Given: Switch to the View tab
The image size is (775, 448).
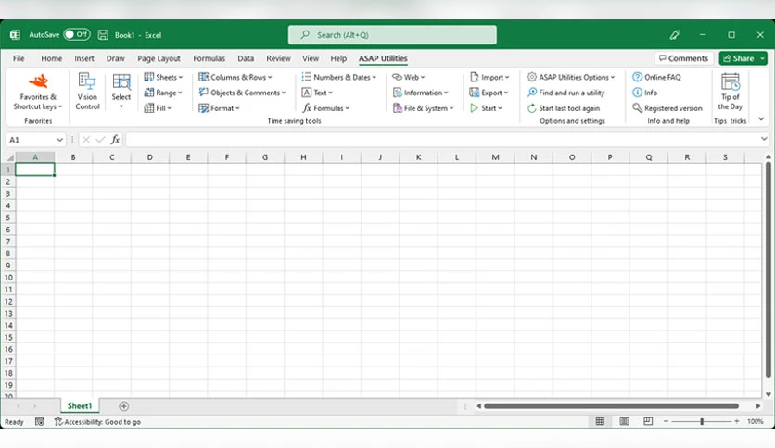Looking at the screenshot, I should point(311,58).
